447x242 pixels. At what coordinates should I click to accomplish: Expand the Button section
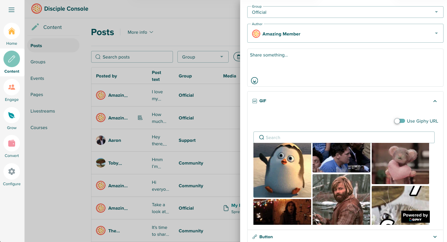tap(435, 237)
